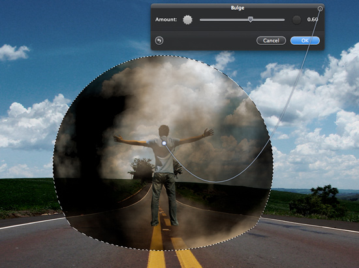Viewport: 359px width, 268px height.
Task: Click the Amount slider track near its right end
Action: (278, 20)
